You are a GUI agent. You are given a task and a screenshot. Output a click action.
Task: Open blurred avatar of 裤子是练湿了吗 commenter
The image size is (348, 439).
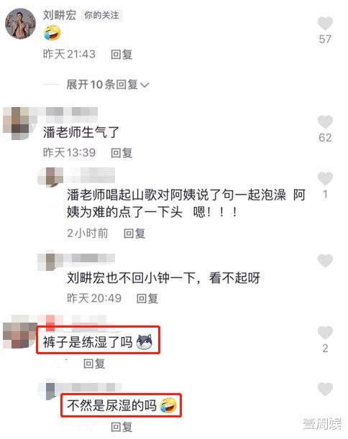point(19,332)
